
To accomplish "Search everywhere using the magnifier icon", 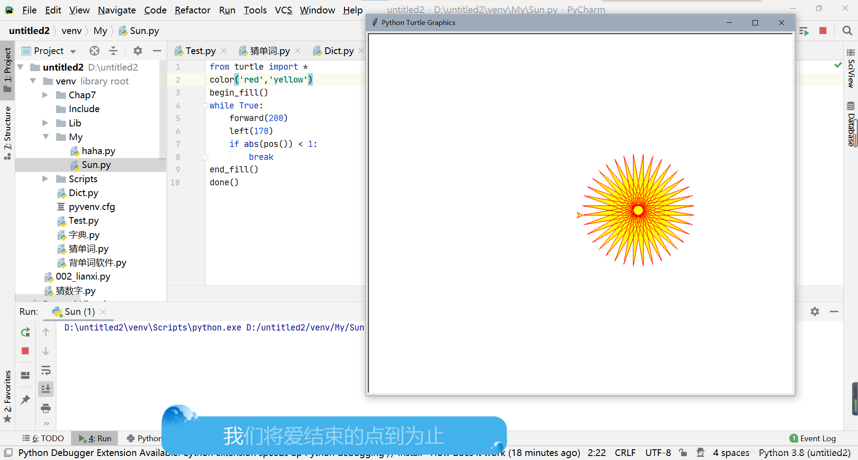I will tap(847, 31).
